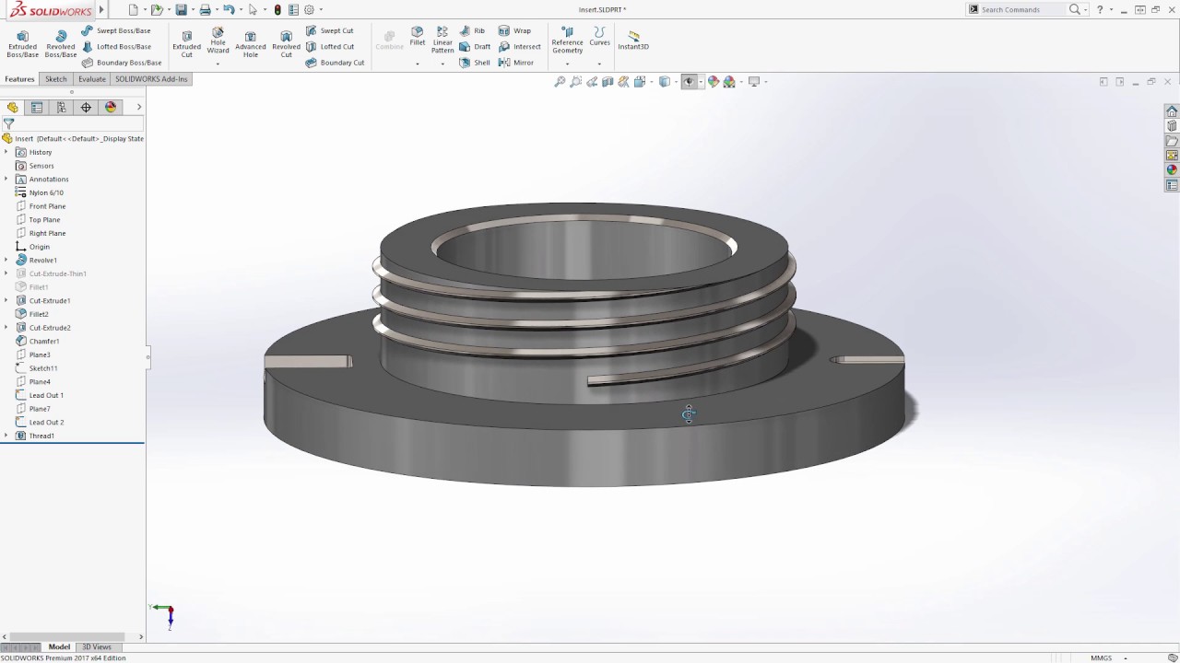Click the Rebuild traffic light icon
This screenshot has width=1180, height=663.
pyautogui.click(x=278, y=10)
